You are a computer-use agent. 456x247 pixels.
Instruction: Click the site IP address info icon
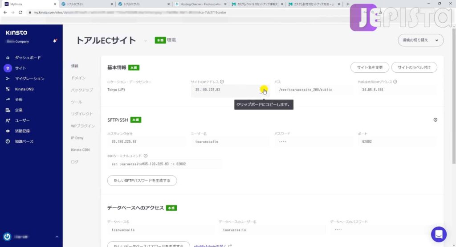pos(222,82)
